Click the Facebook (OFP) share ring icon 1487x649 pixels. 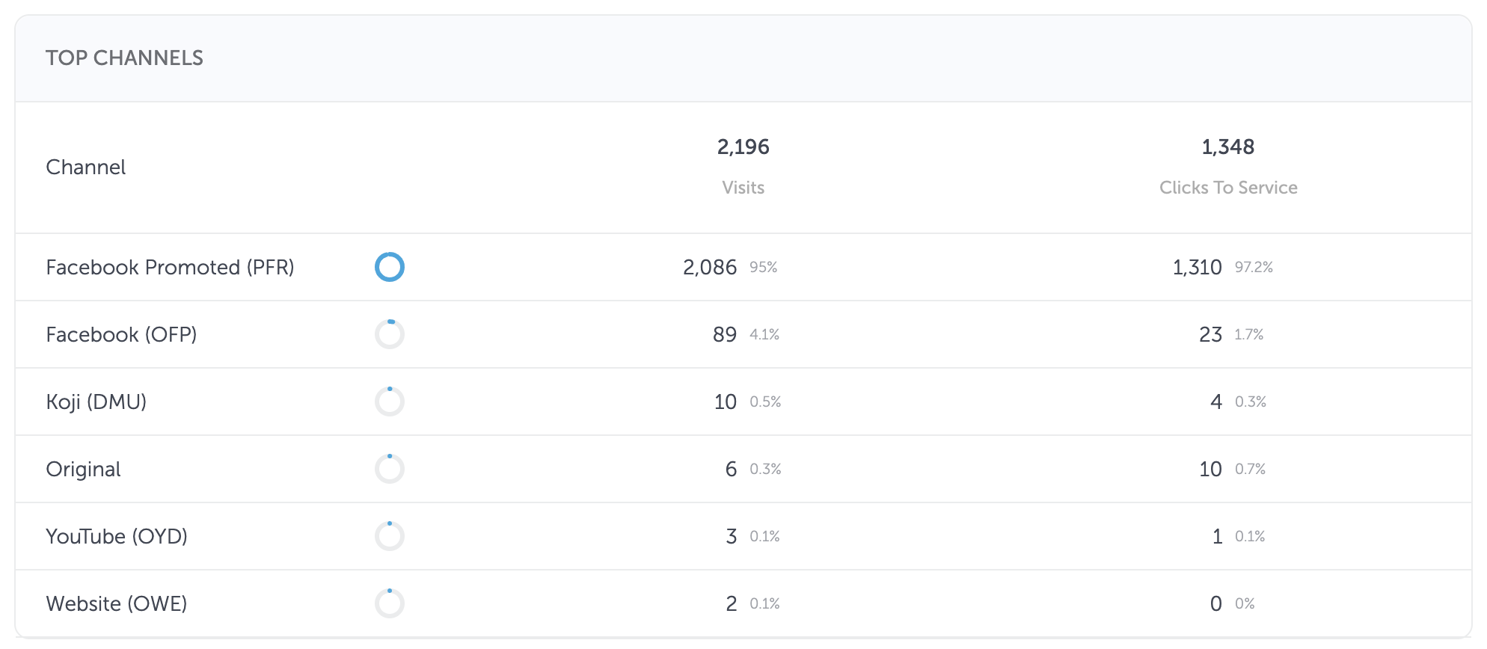tap(390, 334)
